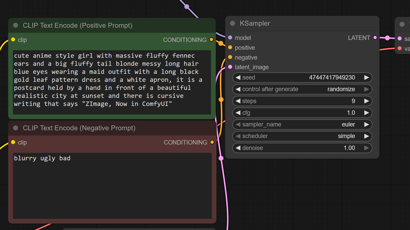
Task: Increase cfg with the right arrow
Action: point(367,113)
